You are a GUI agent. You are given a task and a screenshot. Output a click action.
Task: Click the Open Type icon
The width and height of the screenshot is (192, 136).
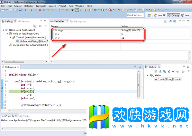(118, 10)
